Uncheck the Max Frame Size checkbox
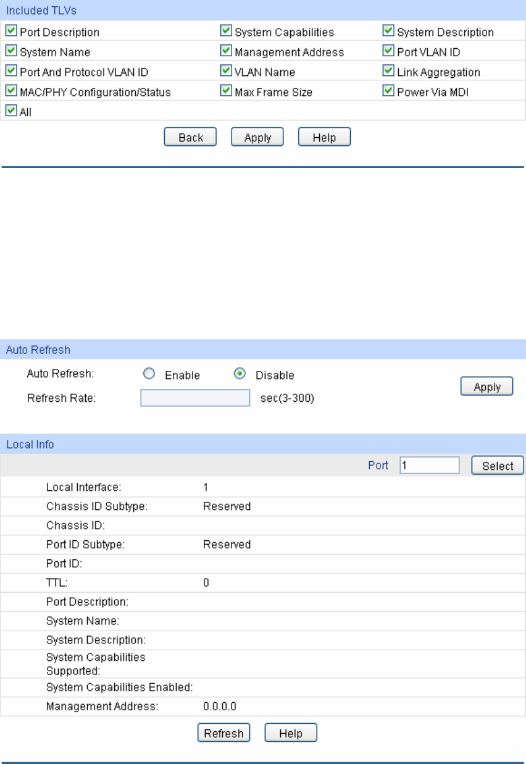 point(225,91)
